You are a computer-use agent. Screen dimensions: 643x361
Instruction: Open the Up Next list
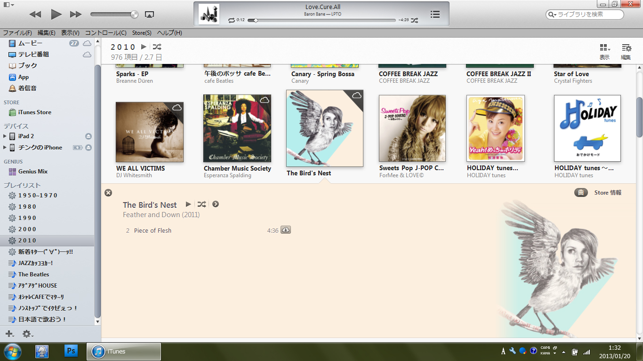coord(435,14)
